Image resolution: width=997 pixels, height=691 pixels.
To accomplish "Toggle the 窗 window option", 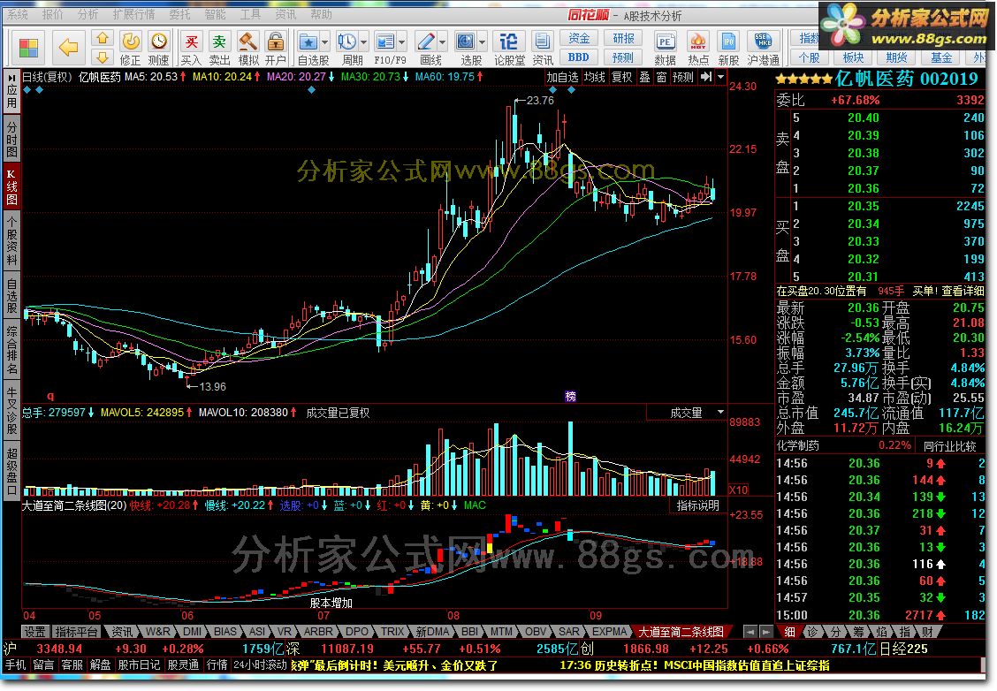I will [661, 77].
